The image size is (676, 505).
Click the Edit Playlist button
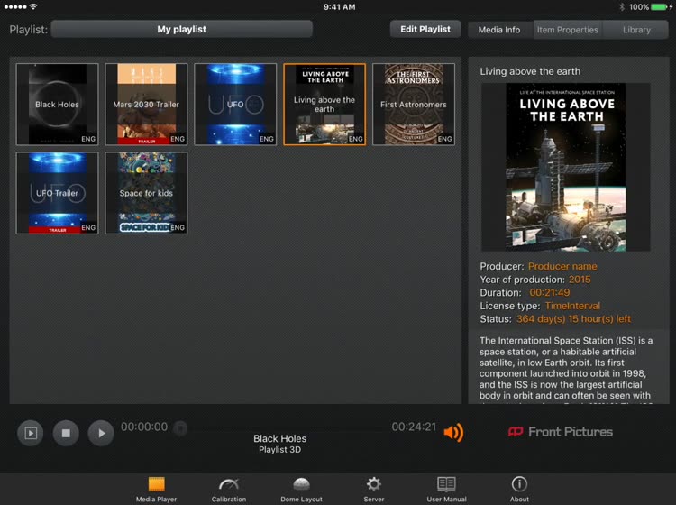click(x=425, y=29)
